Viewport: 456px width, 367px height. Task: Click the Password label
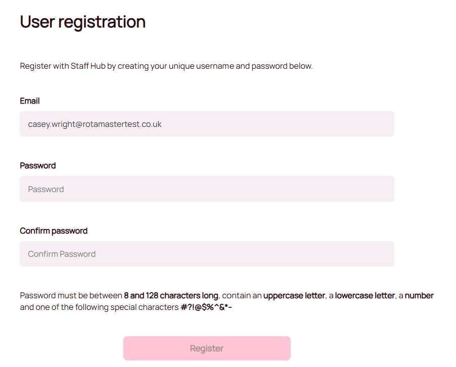pyautogui.click(x=37, y=165)
